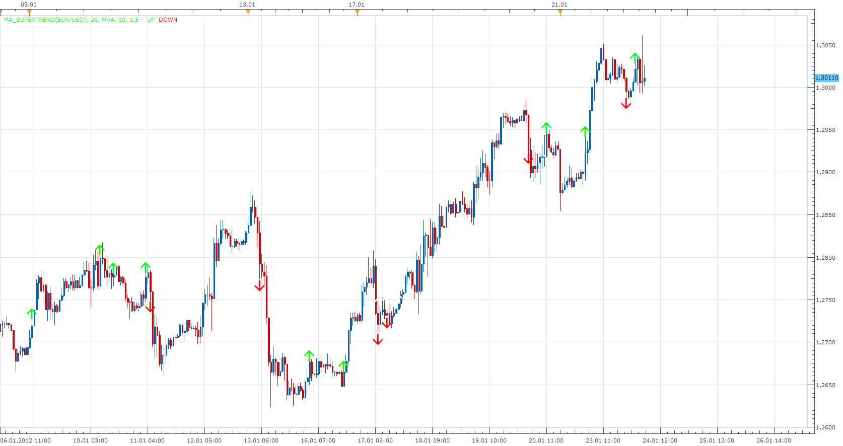Click the 1,3050 price axis label
The width and height of the screenshot is (843, 446).
tap(825, 45)
